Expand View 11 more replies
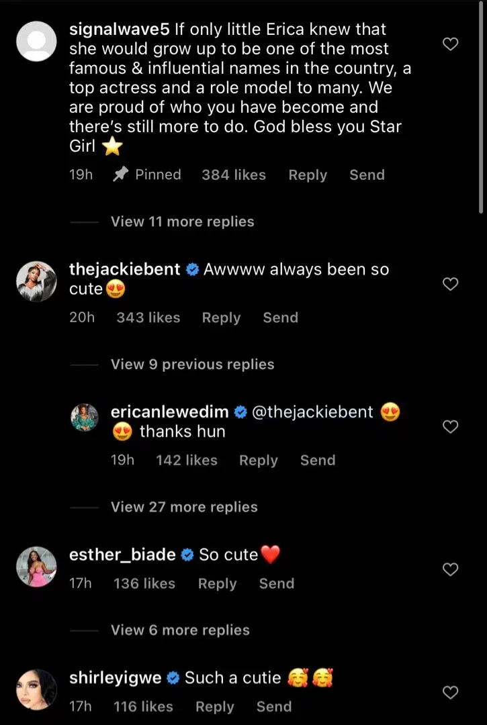The image size is (487, 725). pyautogui.click(x=182, y=222)
